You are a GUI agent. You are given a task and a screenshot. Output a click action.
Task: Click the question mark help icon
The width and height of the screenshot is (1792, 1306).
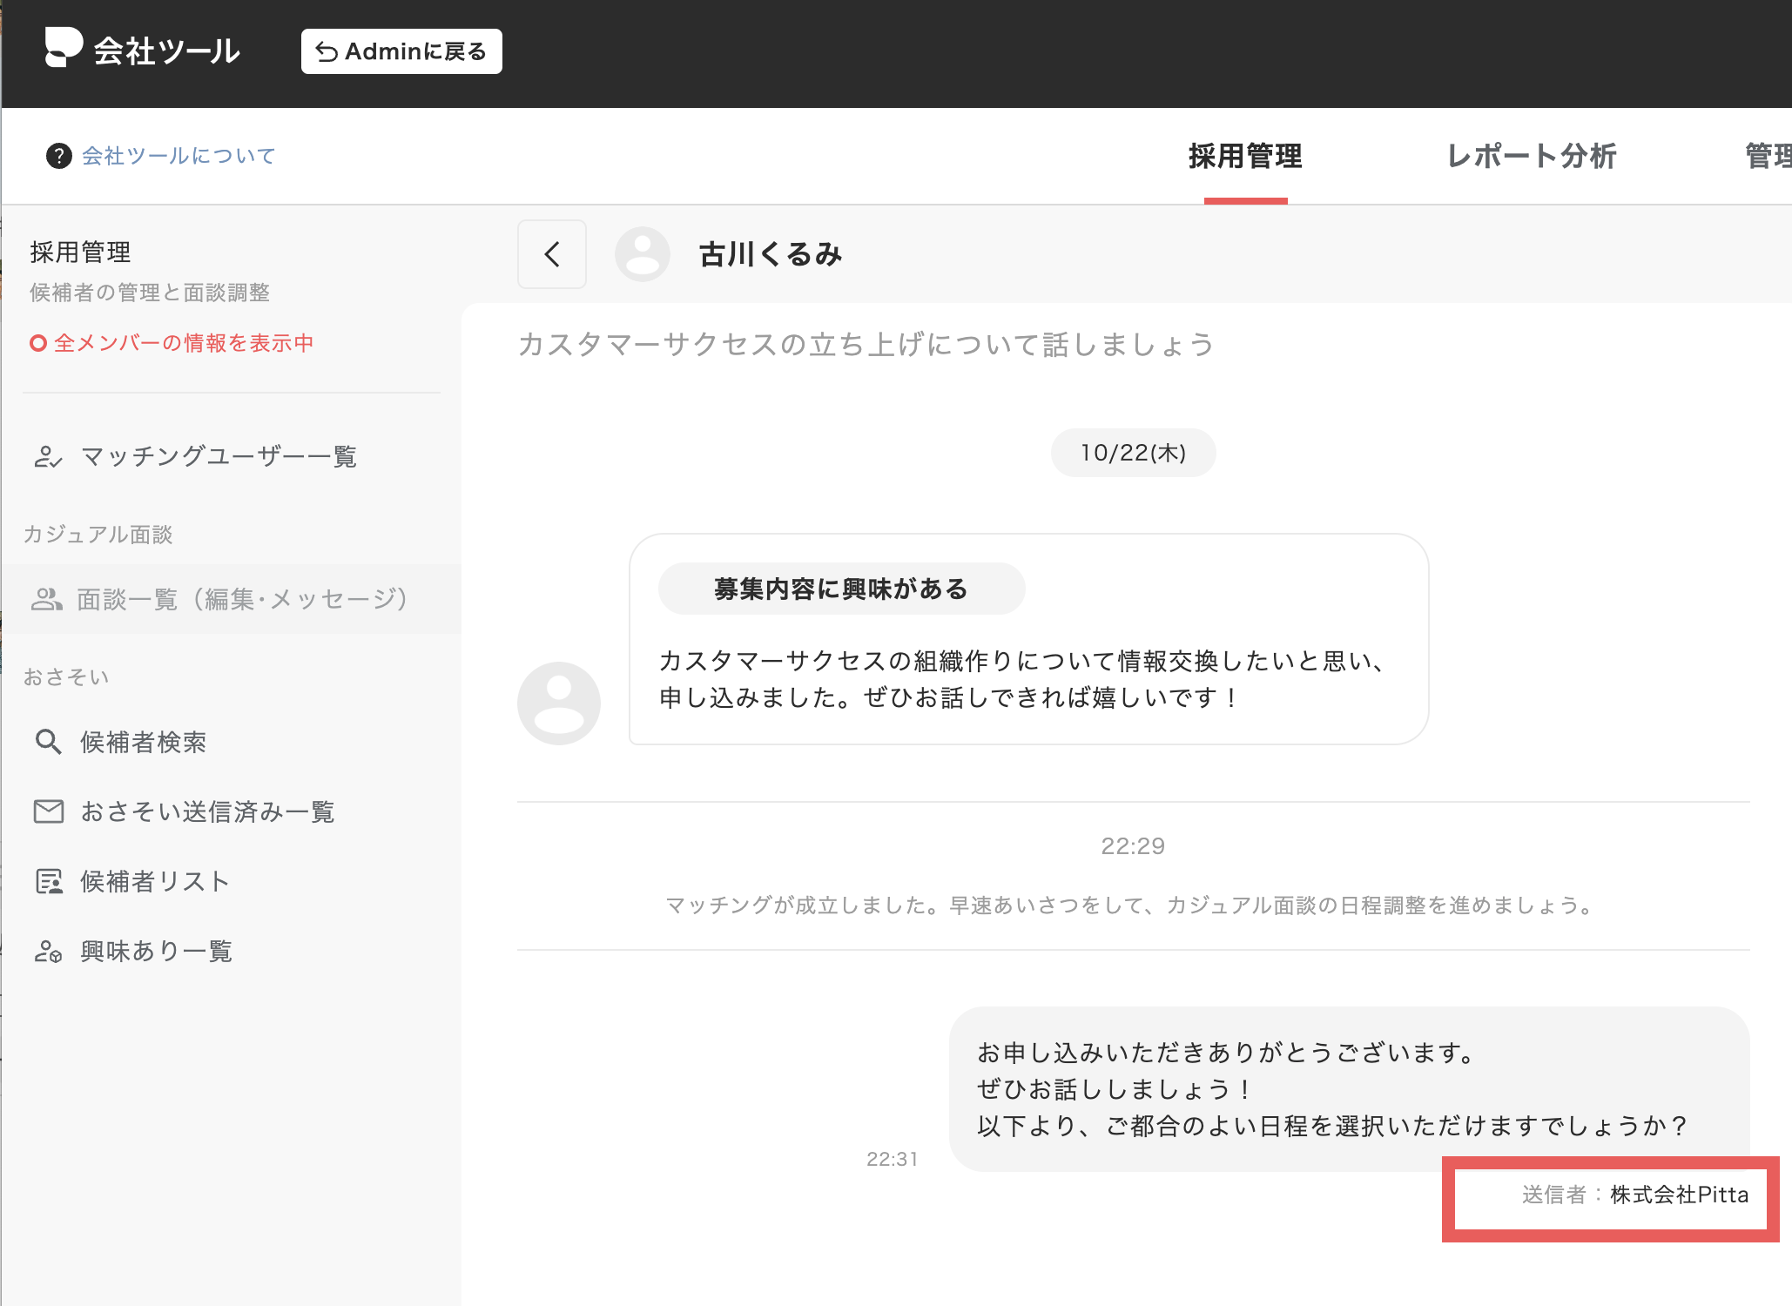click(x=58, y=156)
